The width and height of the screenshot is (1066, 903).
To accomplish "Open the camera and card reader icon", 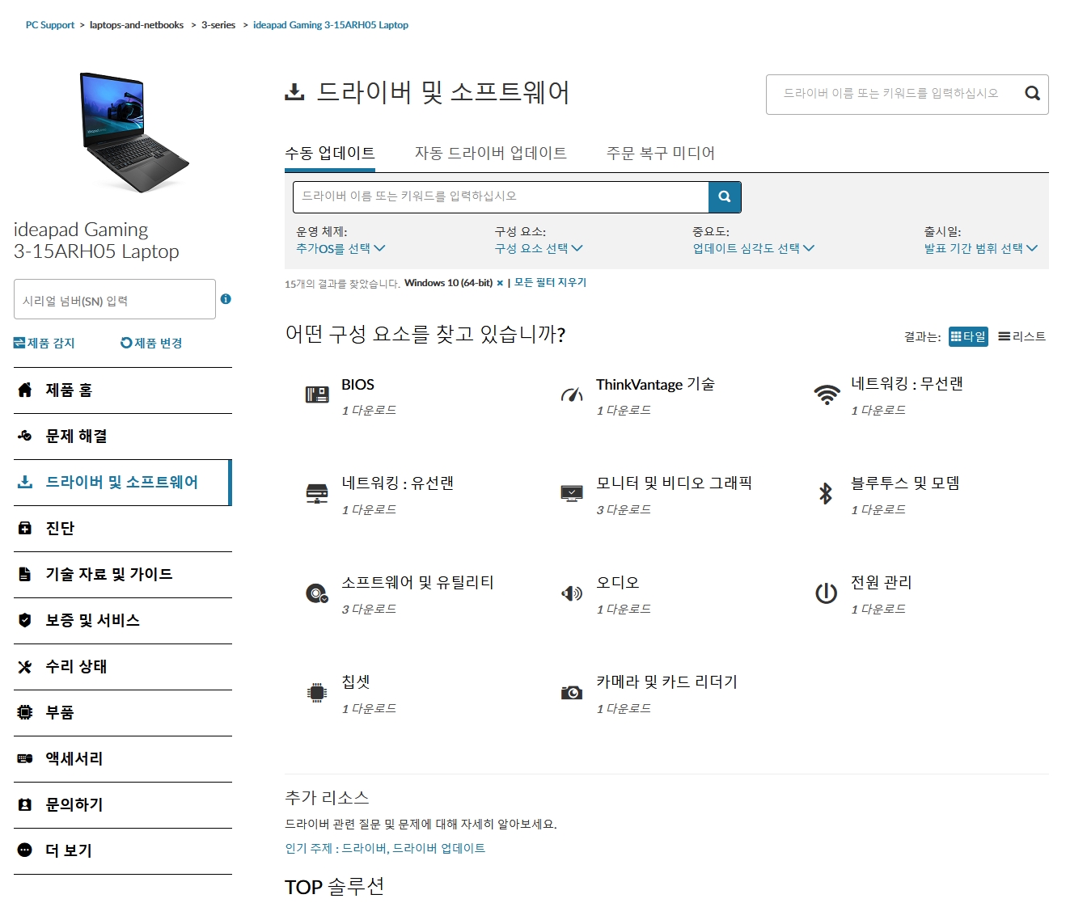I will [571, 692].
